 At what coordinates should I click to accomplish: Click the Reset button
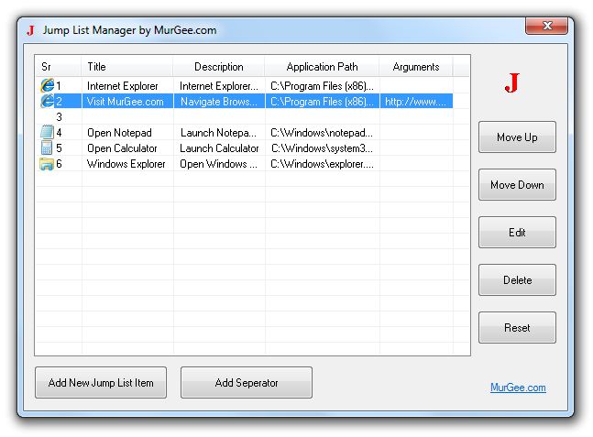[x=517, y=328]
